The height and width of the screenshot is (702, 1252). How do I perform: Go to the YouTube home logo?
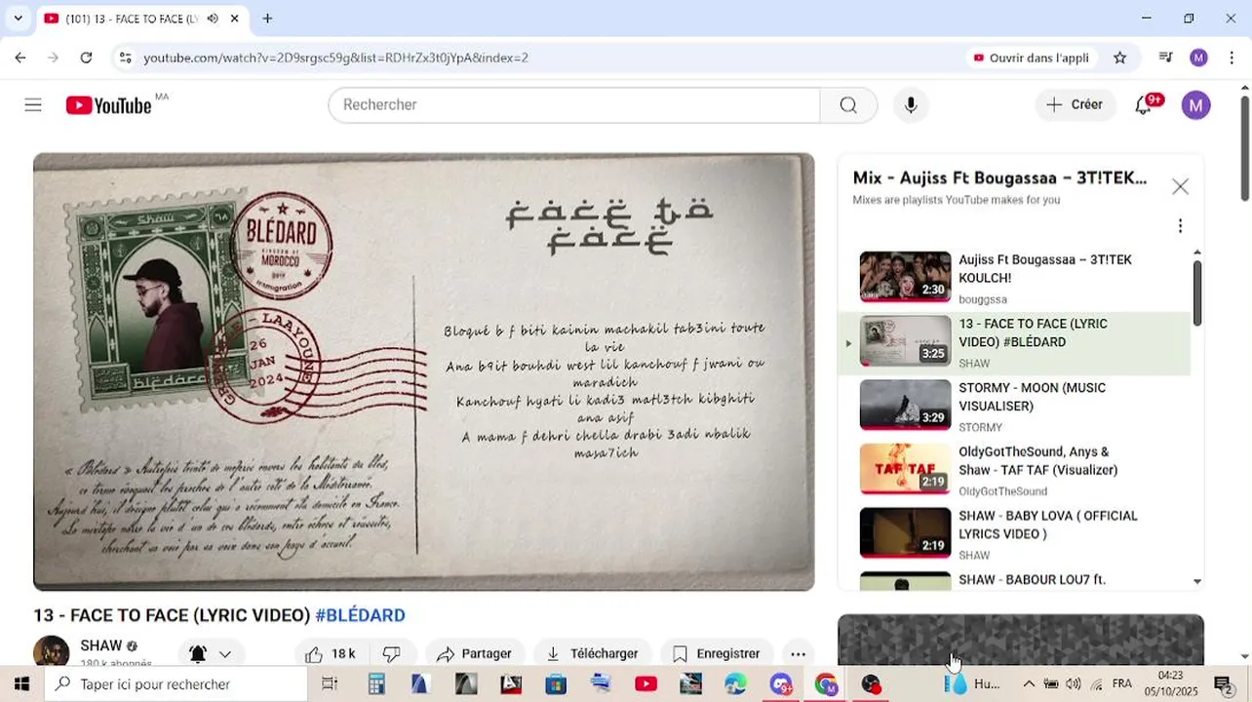click(109, 105)
